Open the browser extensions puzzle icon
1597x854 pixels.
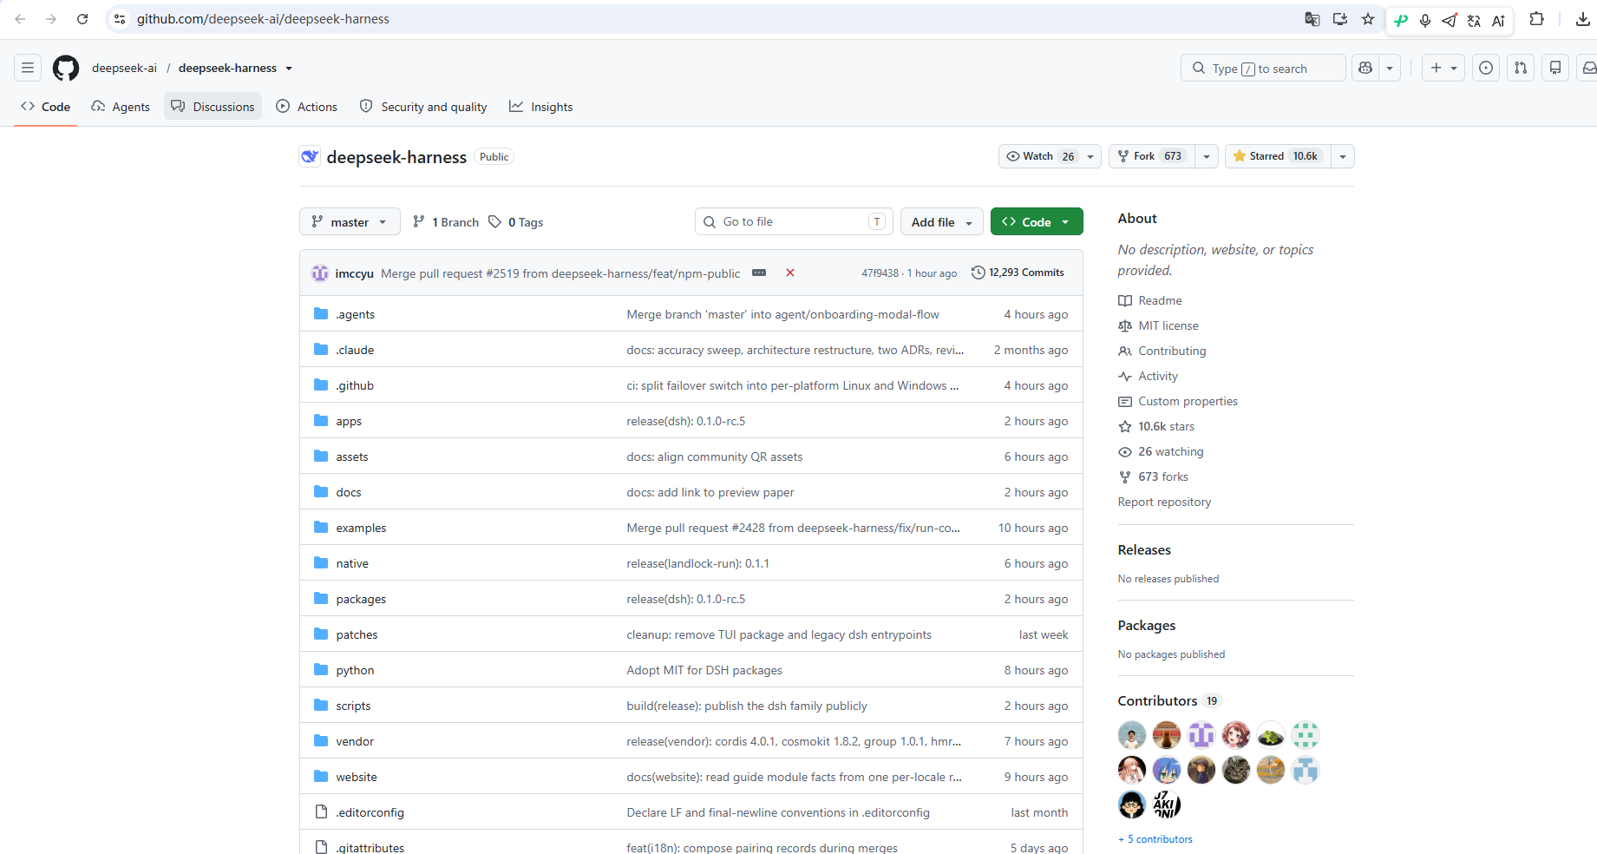(1536, 19)
